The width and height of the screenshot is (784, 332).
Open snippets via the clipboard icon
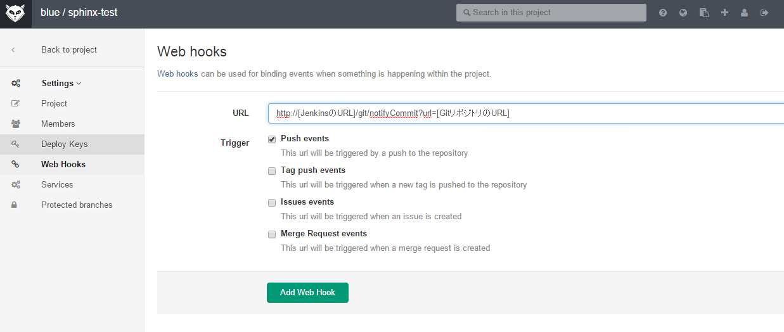coord(704,13)
